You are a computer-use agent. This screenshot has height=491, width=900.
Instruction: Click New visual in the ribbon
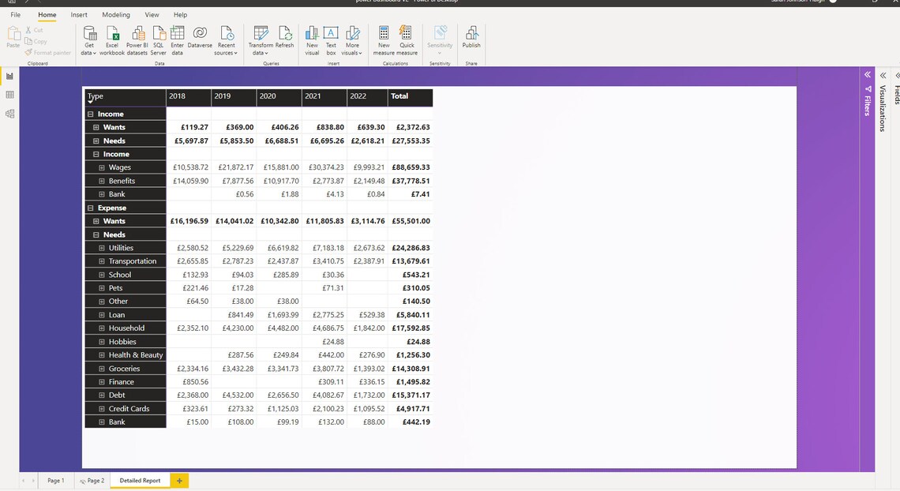click(312, 39)
